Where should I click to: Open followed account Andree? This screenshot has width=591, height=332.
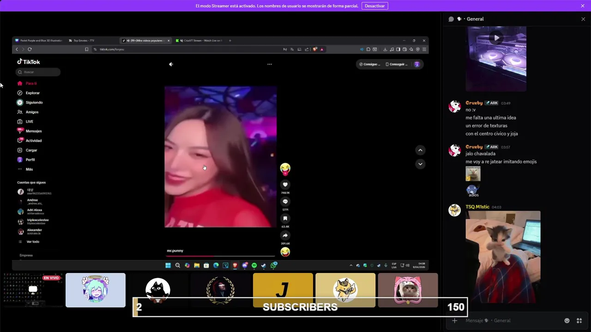click(30, 202)
